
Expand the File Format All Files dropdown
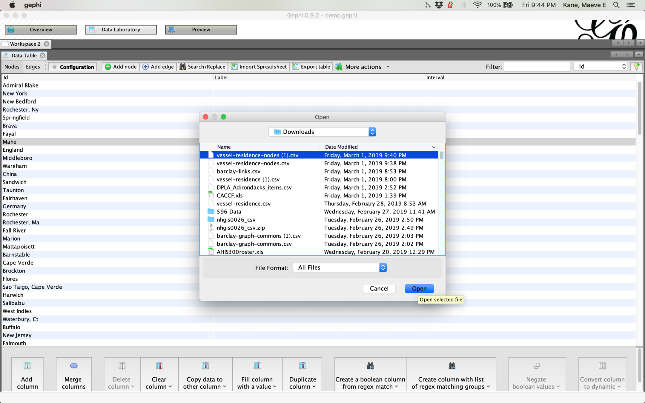(340, 268)
